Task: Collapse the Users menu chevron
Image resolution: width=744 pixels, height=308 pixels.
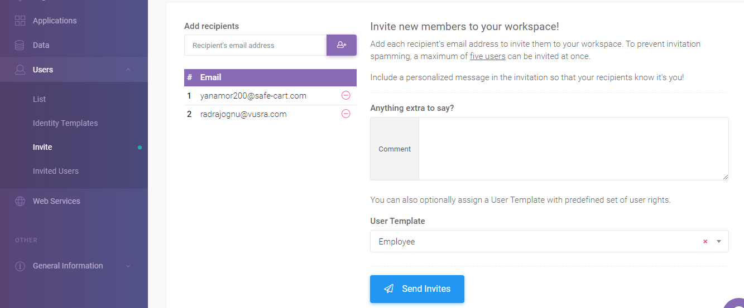Action: (x=128, y=70)
